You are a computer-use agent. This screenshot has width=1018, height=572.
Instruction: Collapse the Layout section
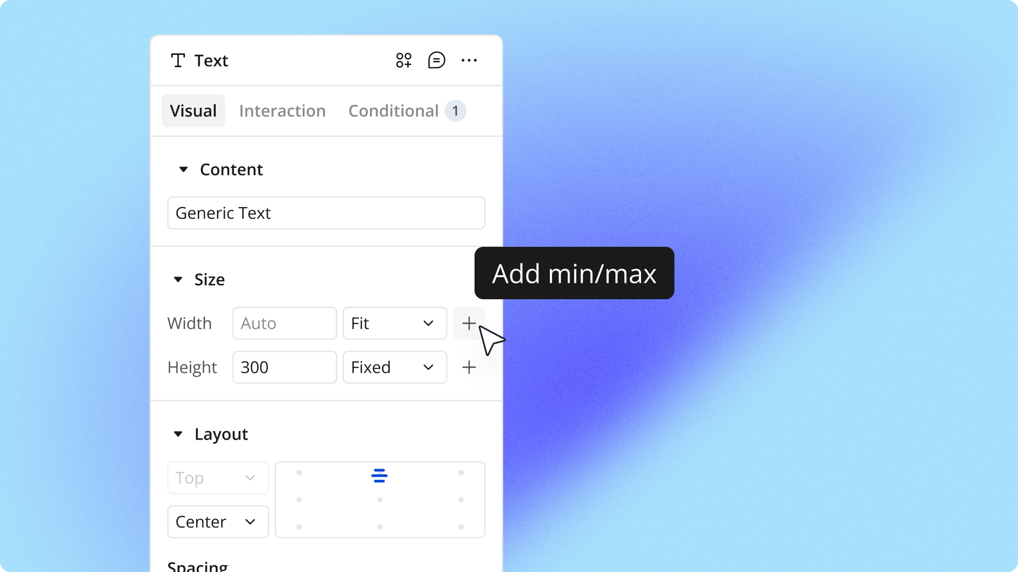[x=178, y=434]
